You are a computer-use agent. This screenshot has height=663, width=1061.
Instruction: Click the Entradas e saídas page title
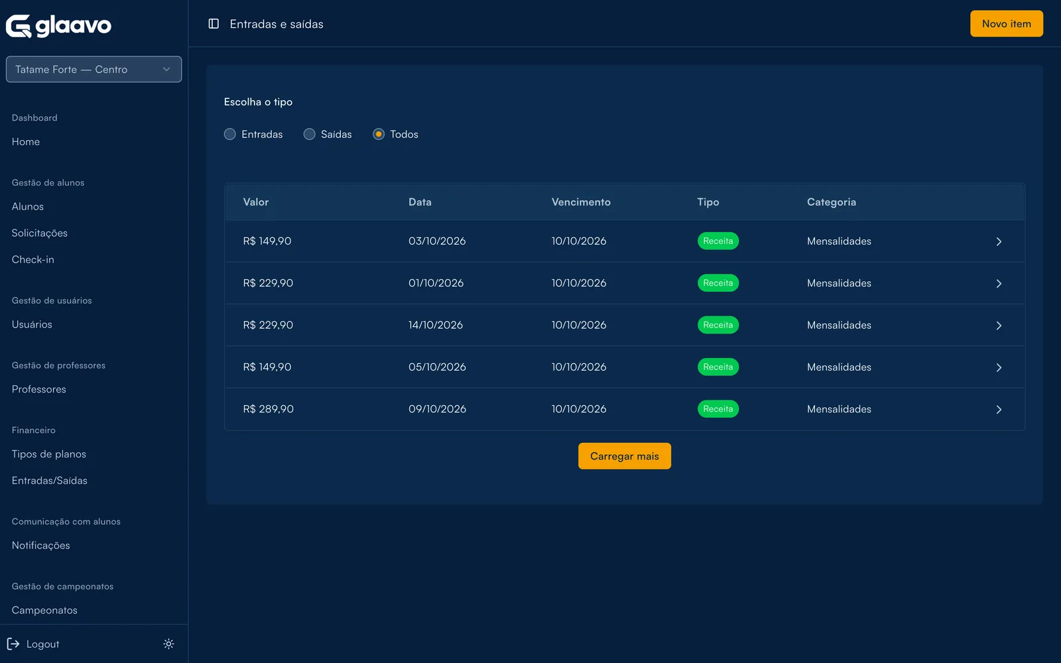click(x=277, y=24)
